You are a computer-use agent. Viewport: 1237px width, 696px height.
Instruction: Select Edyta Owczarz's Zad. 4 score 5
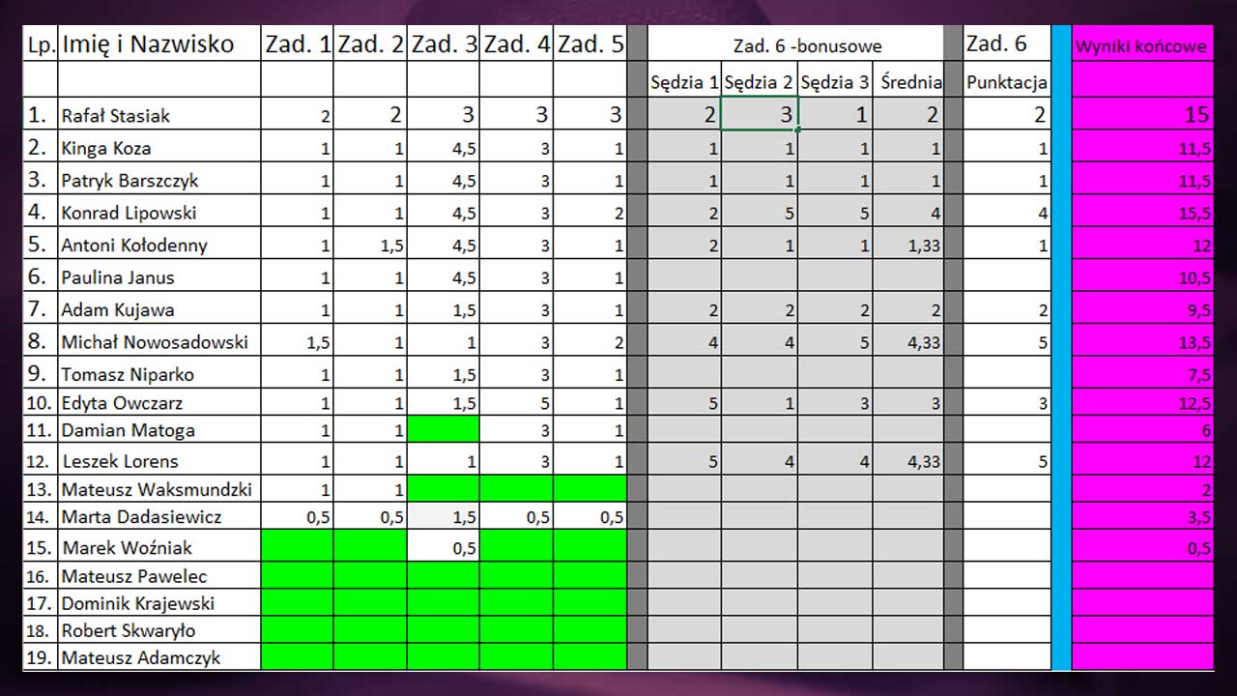click(517, 403)
